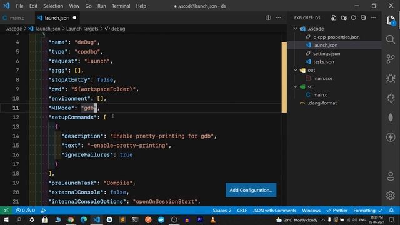The image size is (400, 225).
Task: Click the leaf-shaped icon in the activity bar
Action: pos(391,117)
